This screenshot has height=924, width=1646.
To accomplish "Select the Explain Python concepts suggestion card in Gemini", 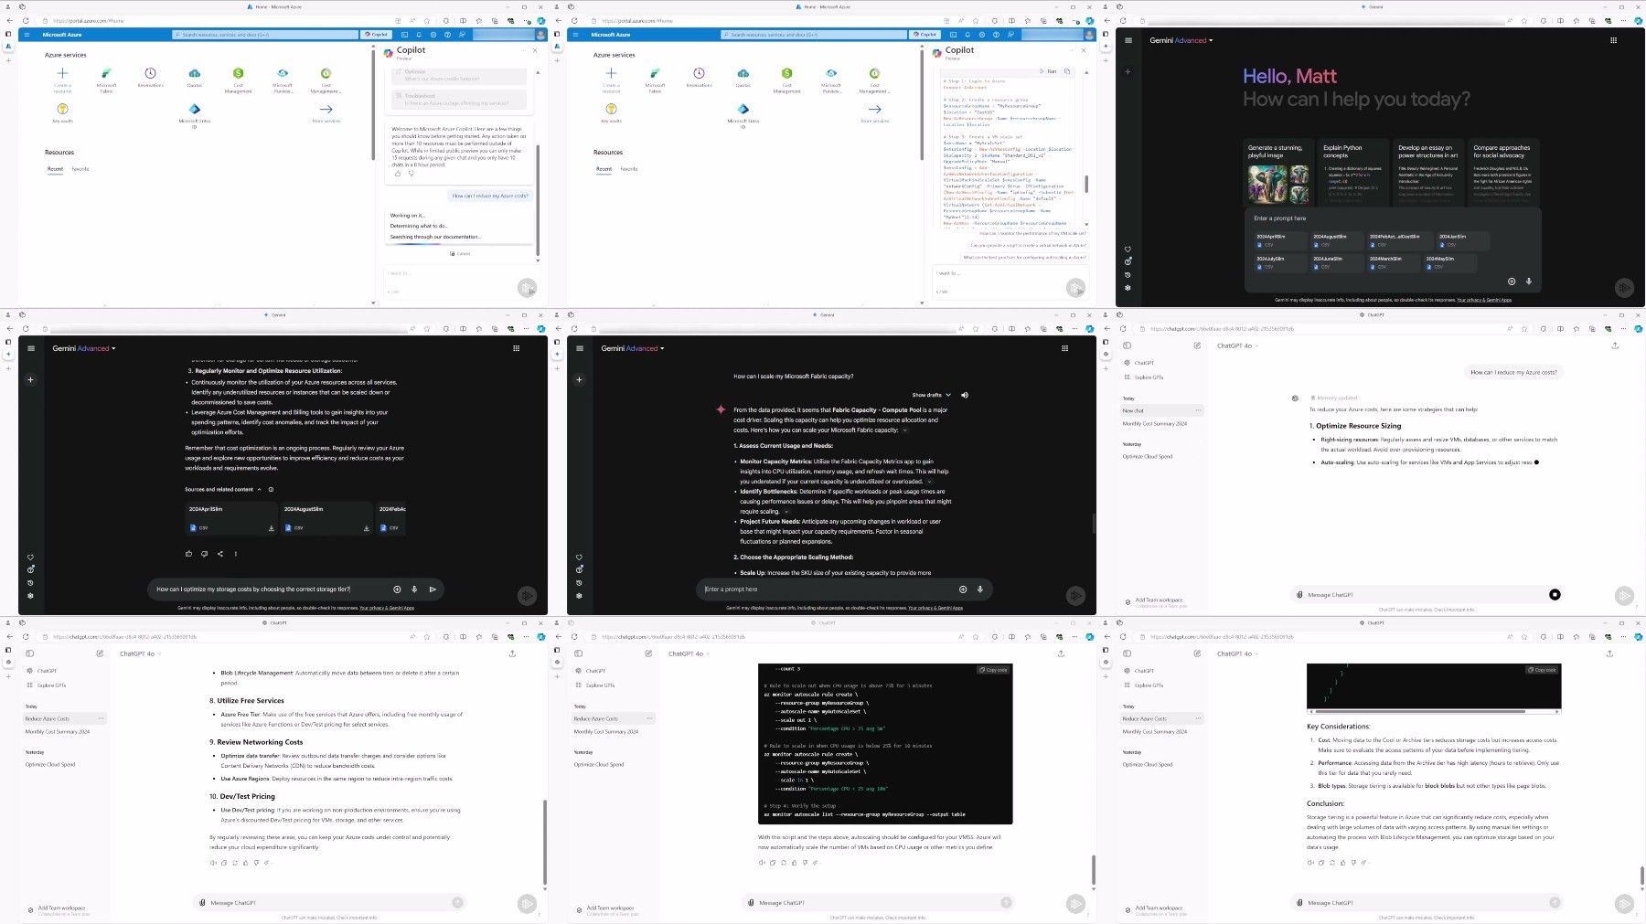I will point(1352,174).
